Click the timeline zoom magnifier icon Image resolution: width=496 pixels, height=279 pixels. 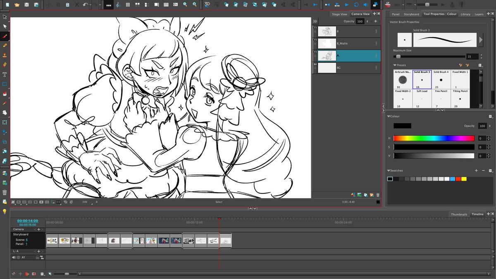(50, 274)
